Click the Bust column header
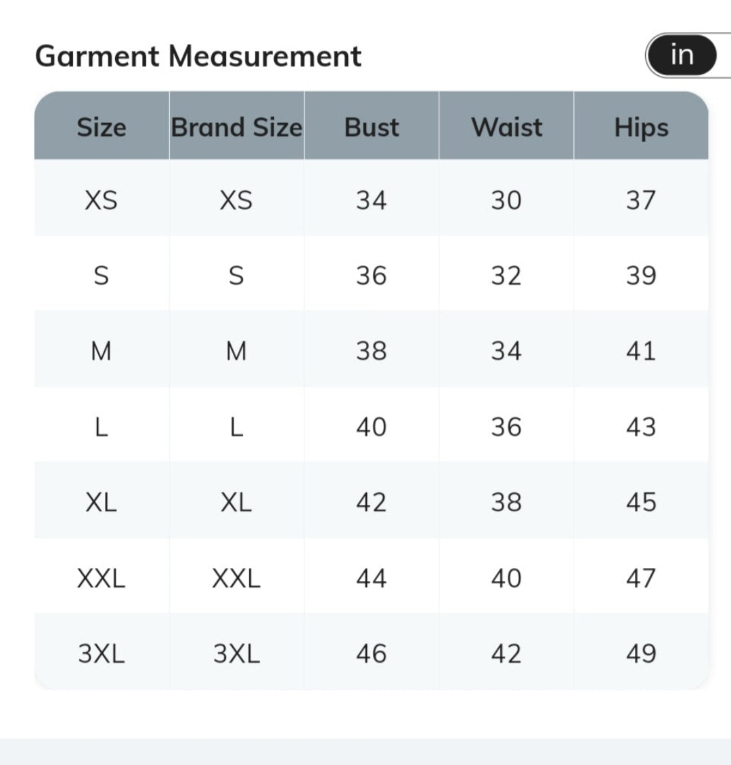Screen dimensions: 731x765 point(372,127)
